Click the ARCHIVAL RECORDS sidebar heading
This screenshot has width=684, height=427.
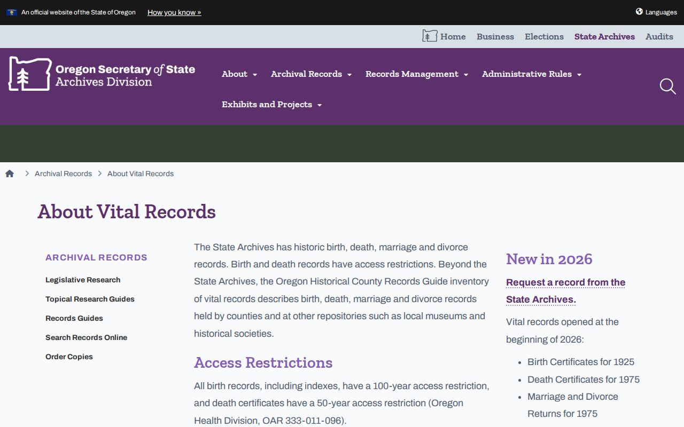coord(96,257)
